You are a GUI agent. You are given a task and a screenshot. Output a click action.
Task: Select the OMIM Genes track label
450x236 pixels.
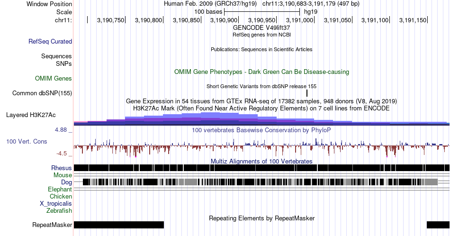(x=54, y=78)
